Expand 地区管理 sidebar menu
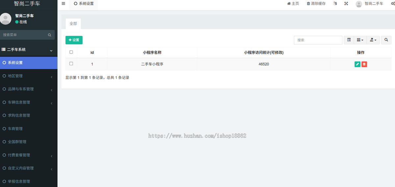Viewport: 395px width, 187px height. (29, 76)
